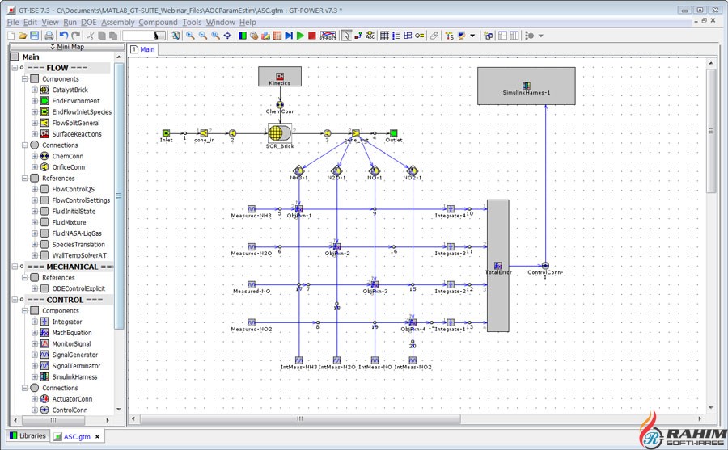Click the Kinetics block on the map
Screen dimensions: 728x450
click(279, 77)
